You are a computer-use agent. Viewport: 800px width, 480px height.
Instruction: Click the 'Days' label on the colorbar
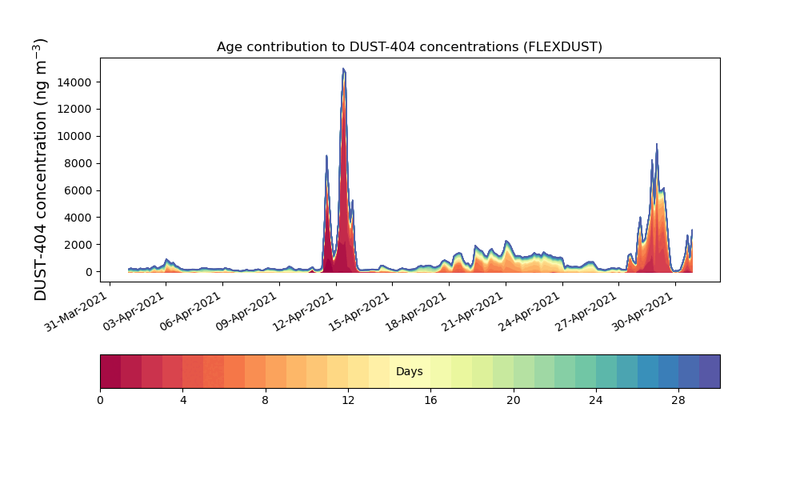click(410, 372)
